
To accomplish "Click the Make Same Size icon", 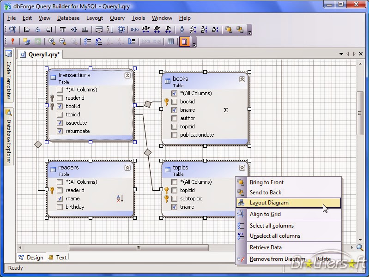I will coord(121,30).
